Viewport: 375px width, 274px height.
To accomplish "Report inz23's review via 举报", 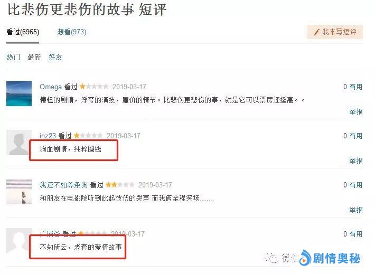I will [356, 160].
